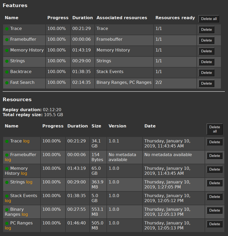Open the Binary Ranges resource log
Screen dimensions: 228x236
25,214
